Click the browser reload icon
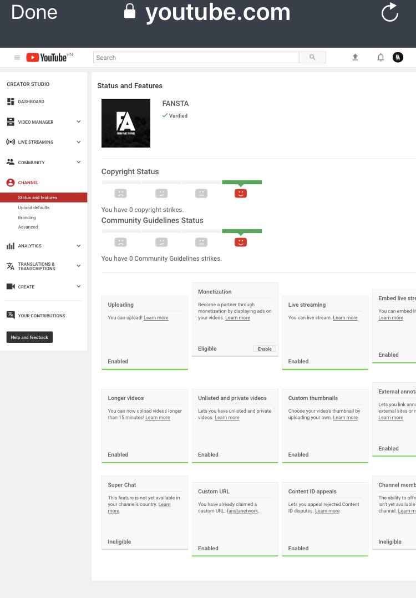 (390, 12)
